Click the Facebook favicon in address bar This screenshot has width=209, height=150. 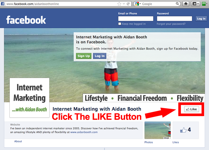[x=3, y=4]
